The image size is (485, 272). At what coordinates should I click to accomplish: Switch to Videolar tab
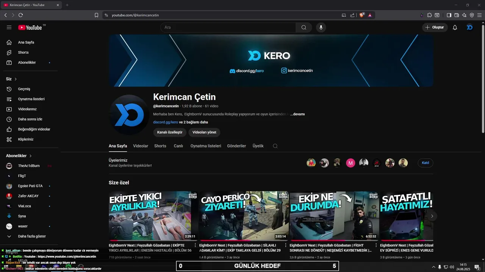click(141, 146)
